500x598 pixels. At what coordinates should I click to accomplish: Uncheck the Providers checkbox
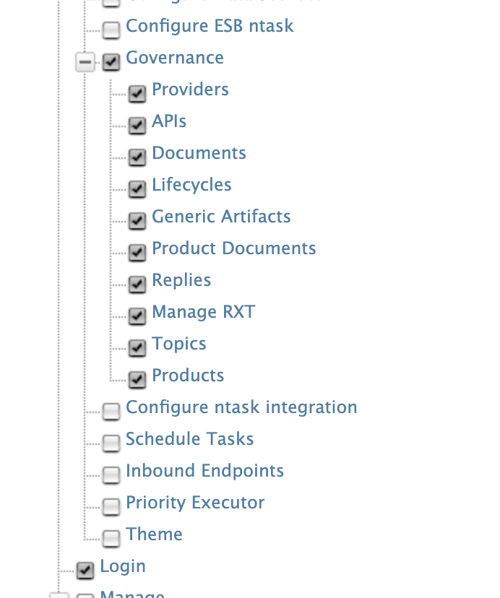137,94
